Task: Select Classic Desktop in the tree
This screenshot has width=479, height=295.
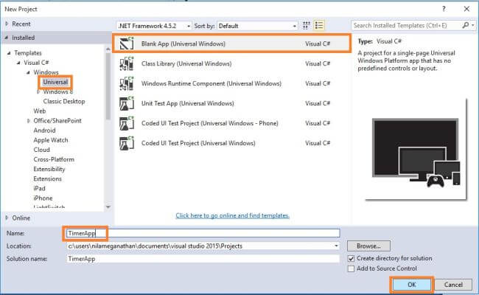Action: coord(64,101)
